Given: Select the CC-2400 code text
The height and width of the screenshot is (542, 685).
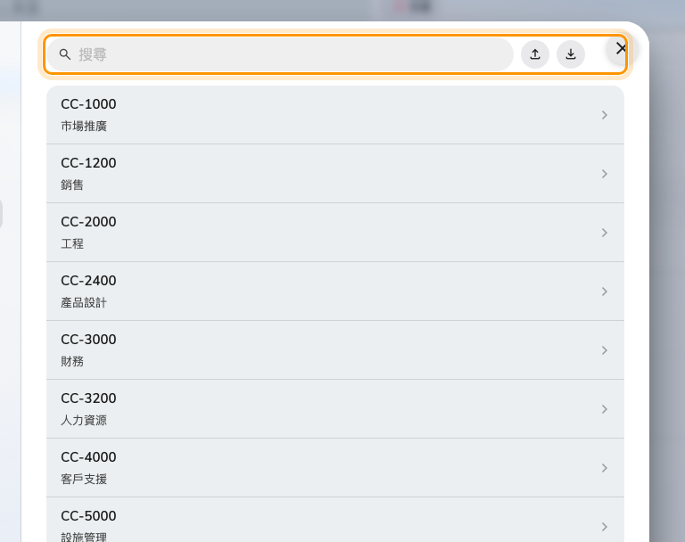Looking at the screenshot, I should [88, 281].
